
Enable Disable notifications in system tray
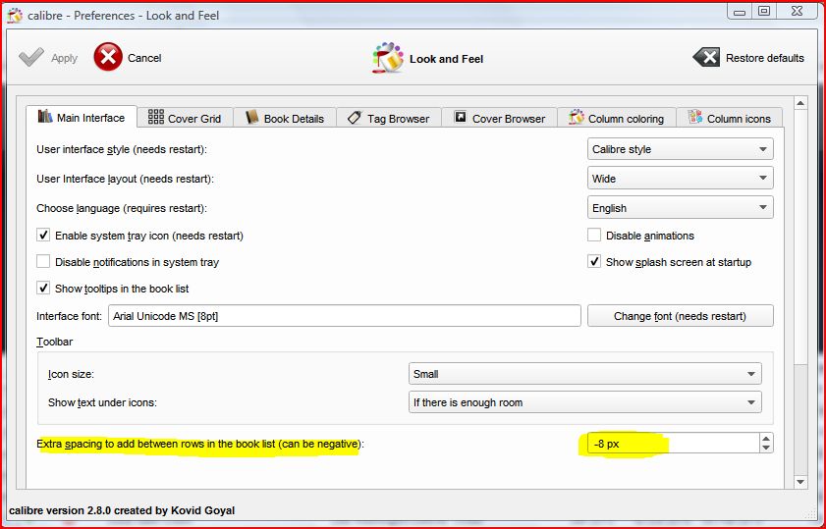click(43, 262)
